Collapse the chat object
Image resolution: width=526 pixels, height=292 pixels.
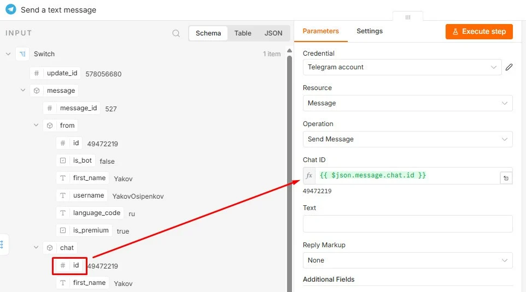click(36, 247)
